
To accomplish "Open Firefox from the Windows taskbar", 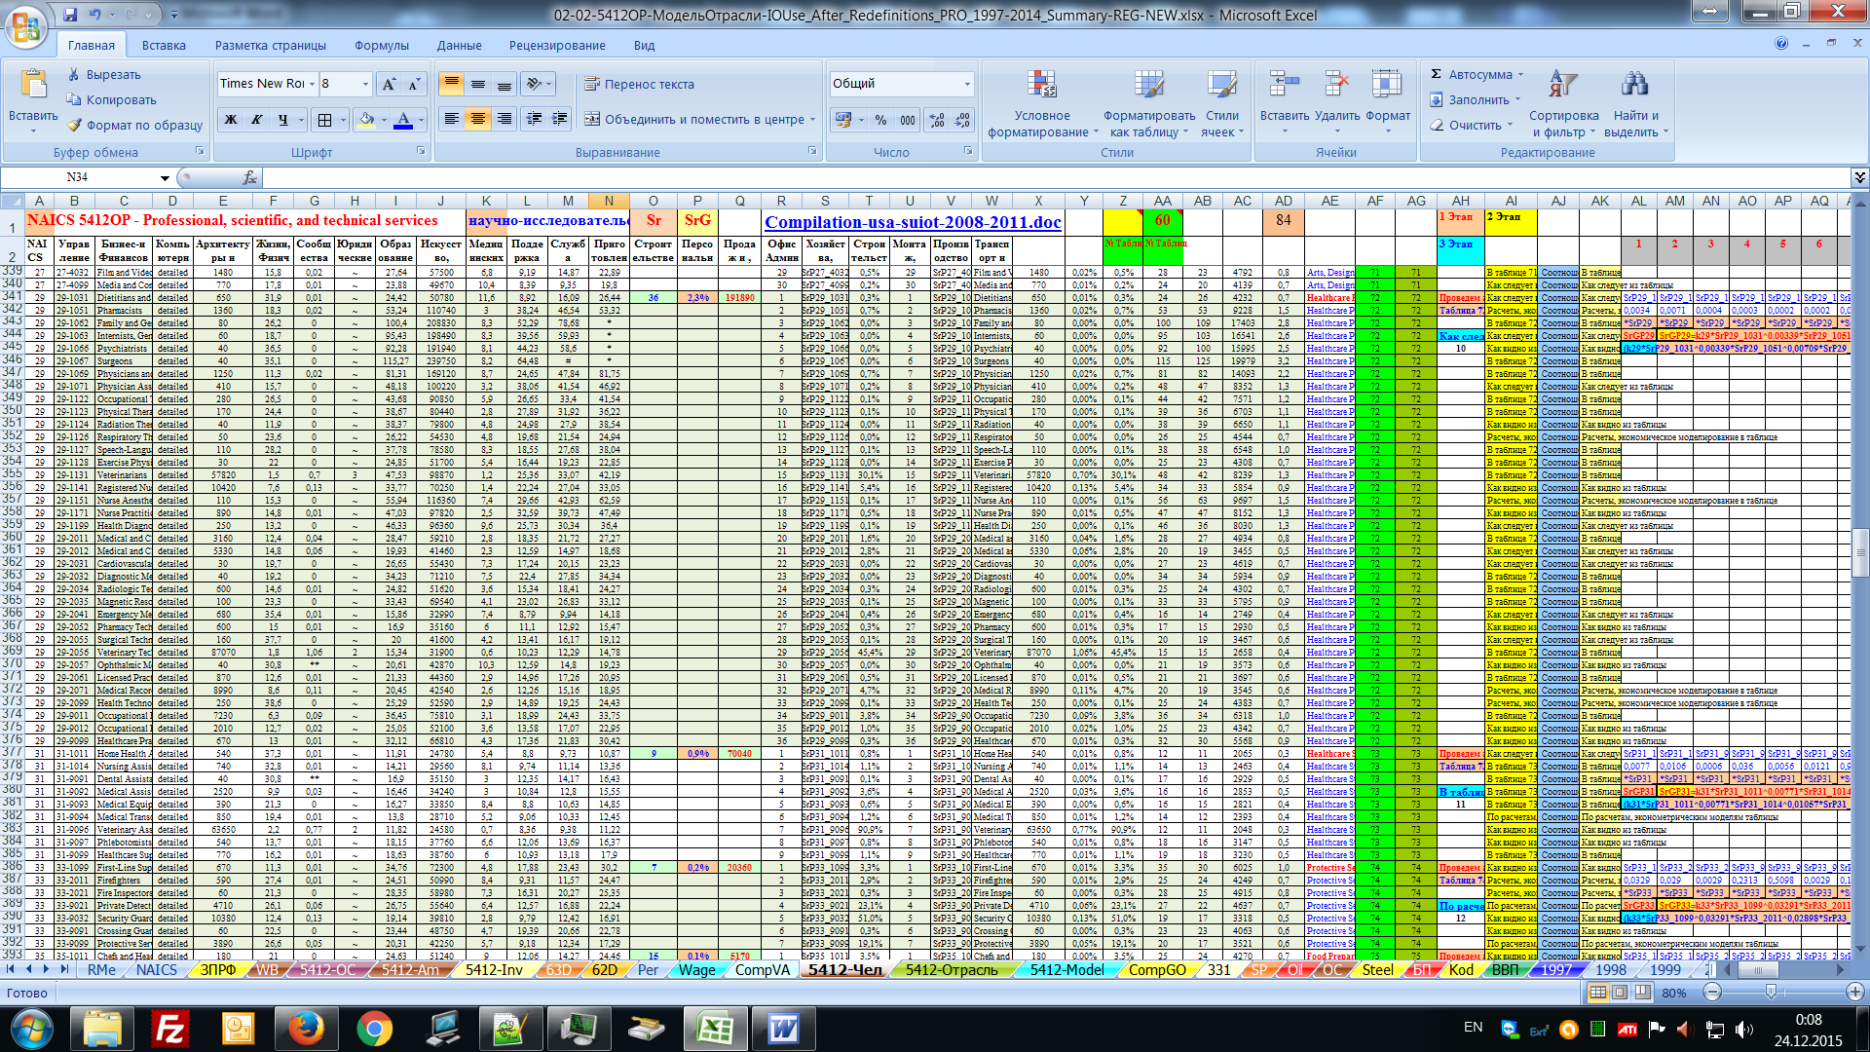I will [x=306, y=1029].
